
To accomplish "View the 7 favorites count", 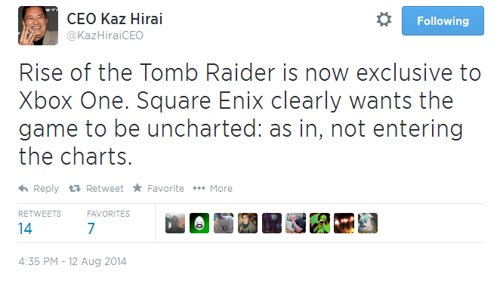I will [91, 229].
